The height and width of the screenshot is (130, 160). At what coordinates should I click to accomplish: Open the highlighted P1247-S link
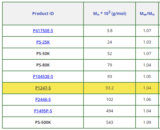click(x=43, y=88)
